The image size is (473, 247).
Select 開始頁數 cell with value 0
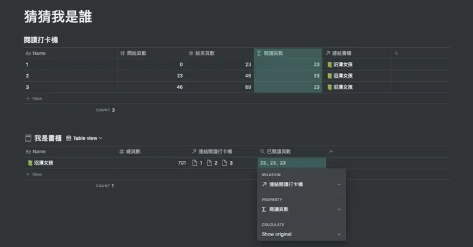[151, 64]
